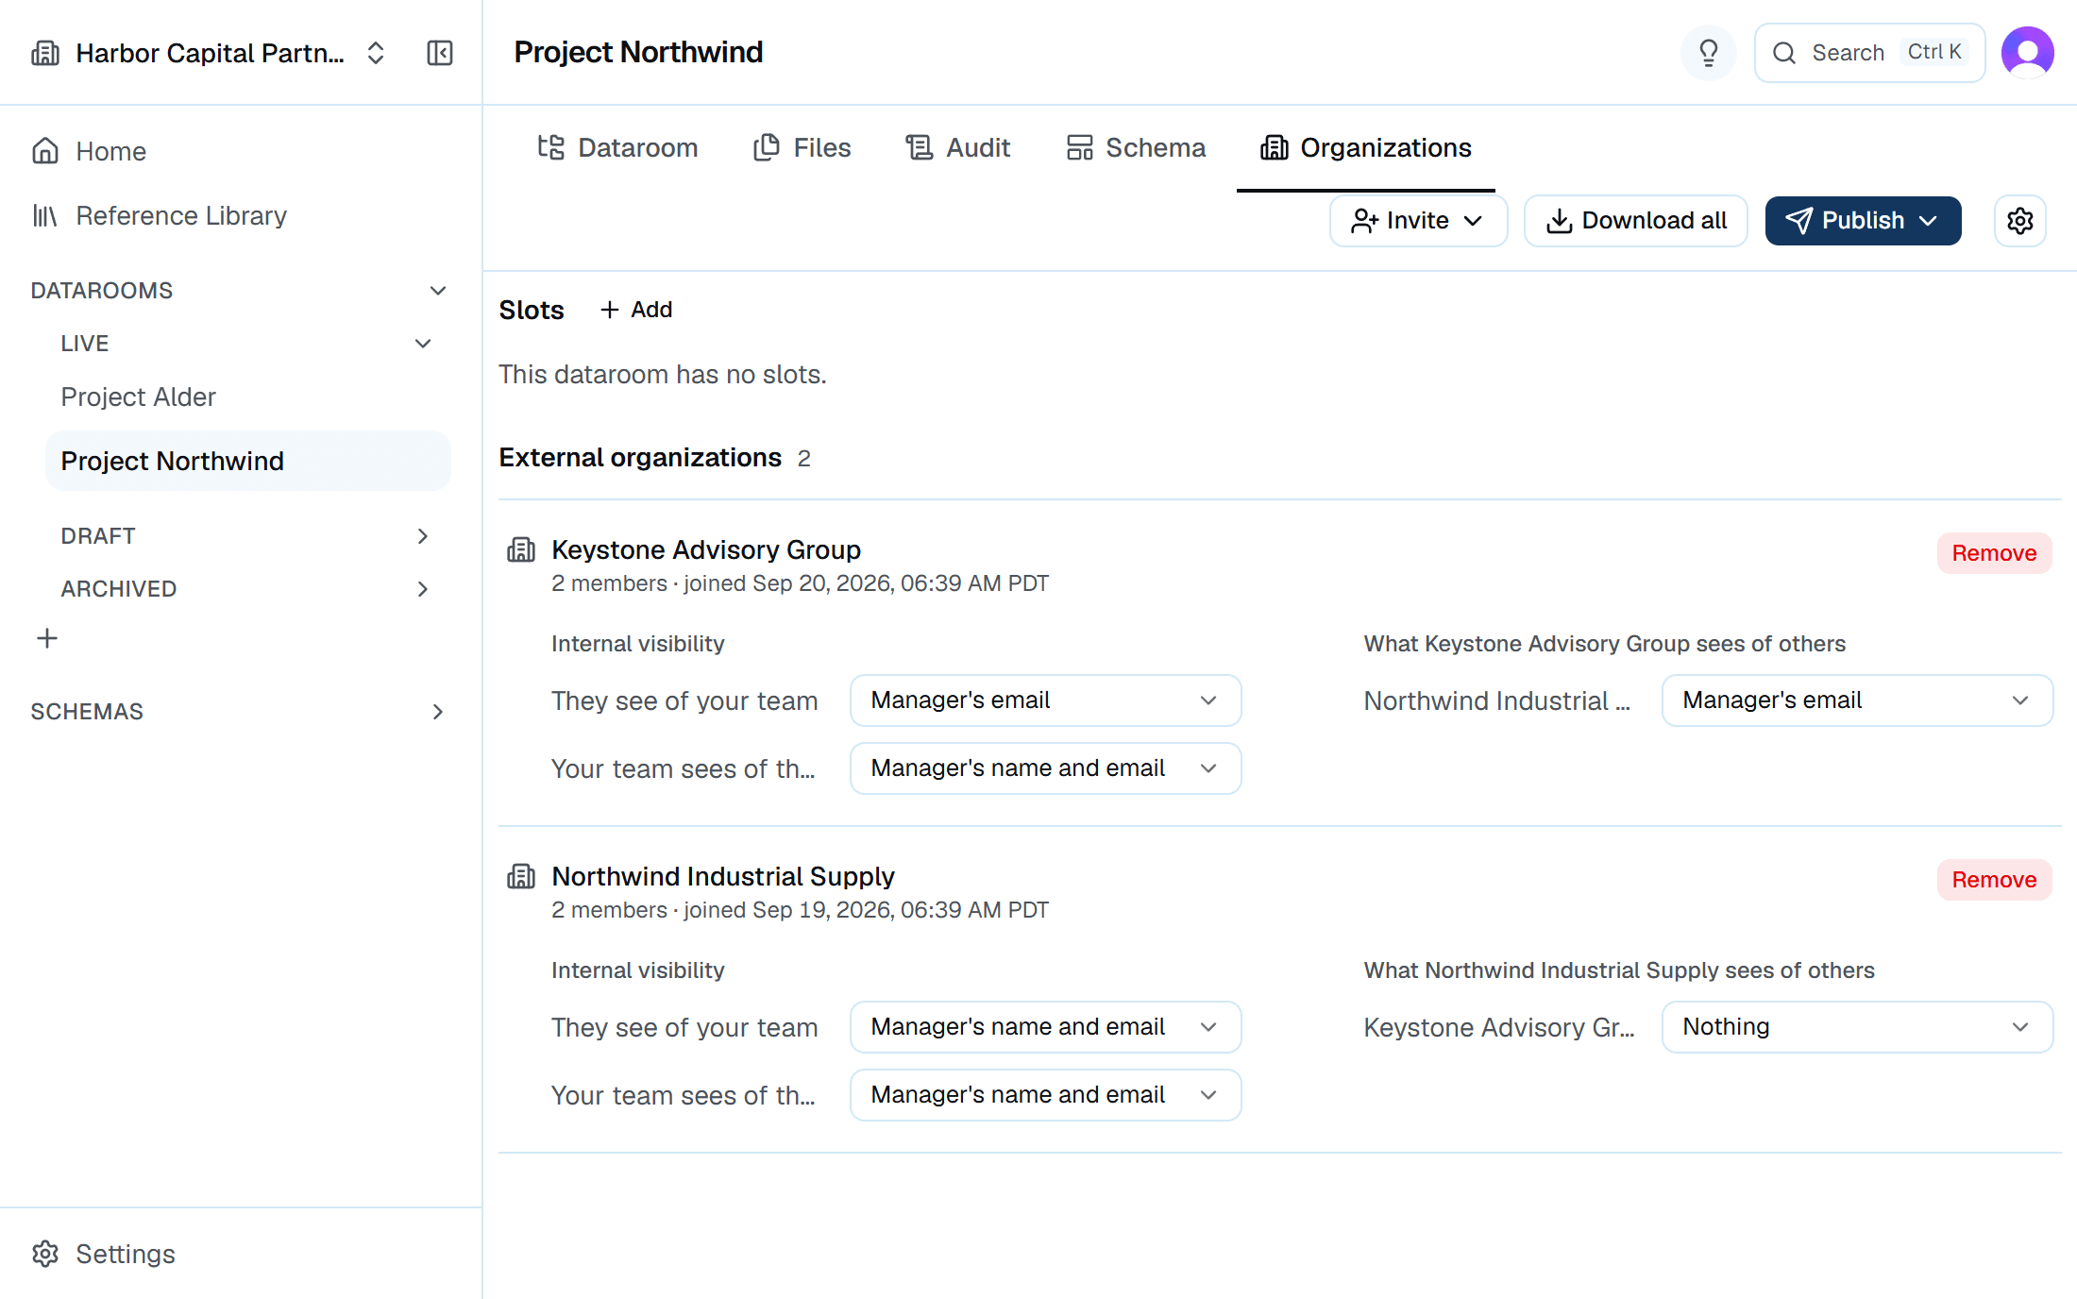Remove Keystone Advisory Group

tap(1994, 553)
